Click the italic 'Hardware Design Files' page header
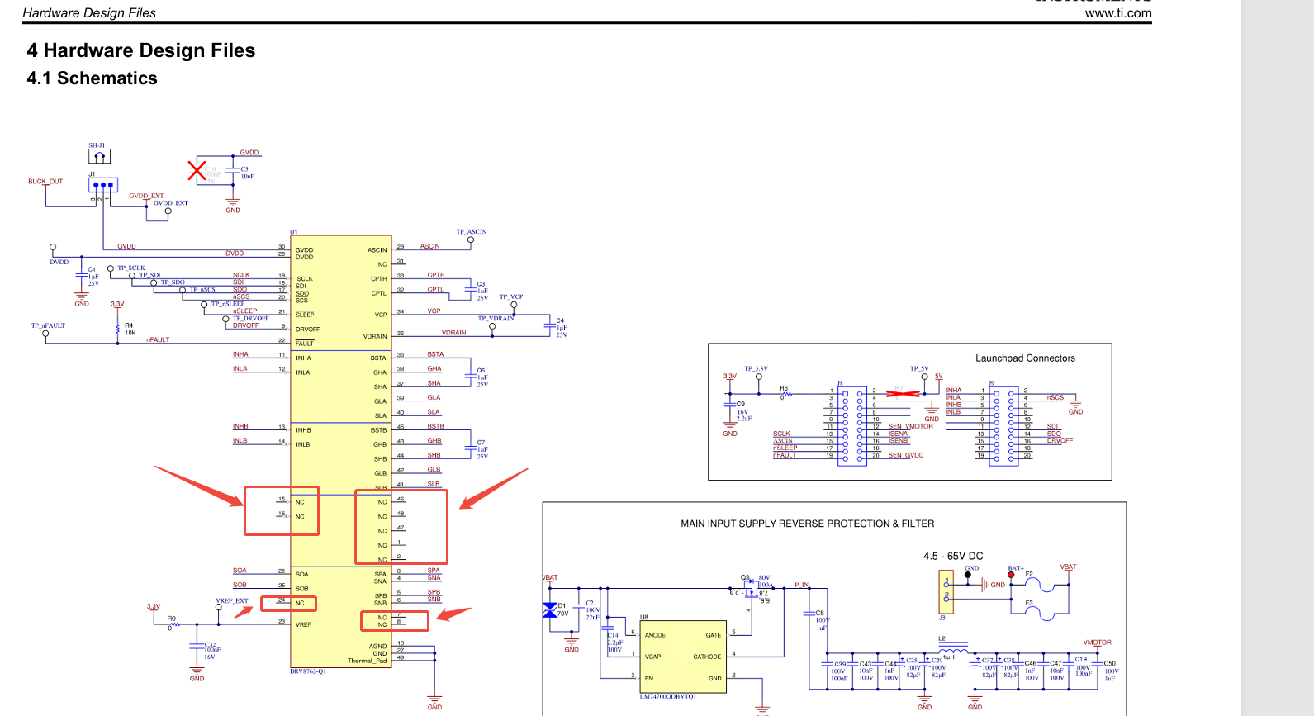 coord(89,13)
